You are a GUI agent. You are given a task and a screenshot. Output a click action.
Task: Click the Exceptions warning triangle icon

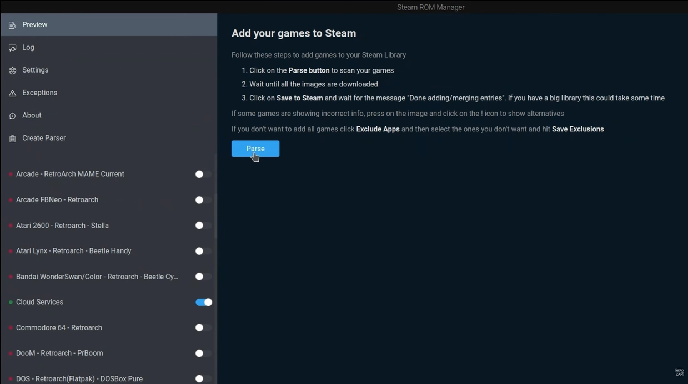coord(12,94)
